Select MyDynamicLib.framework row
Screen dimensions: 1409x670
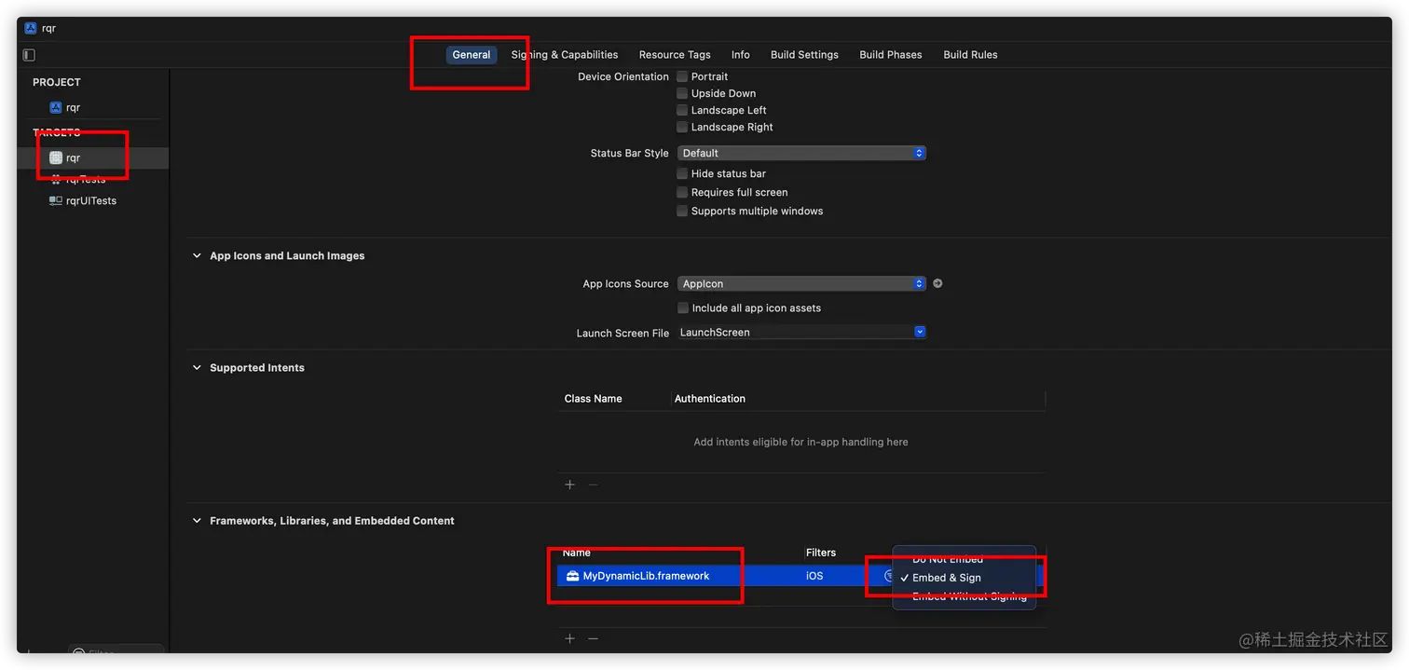click(801, 576)
